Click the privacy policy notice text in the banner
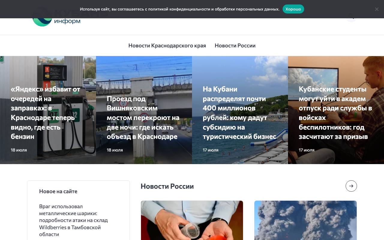 [180, 9]
